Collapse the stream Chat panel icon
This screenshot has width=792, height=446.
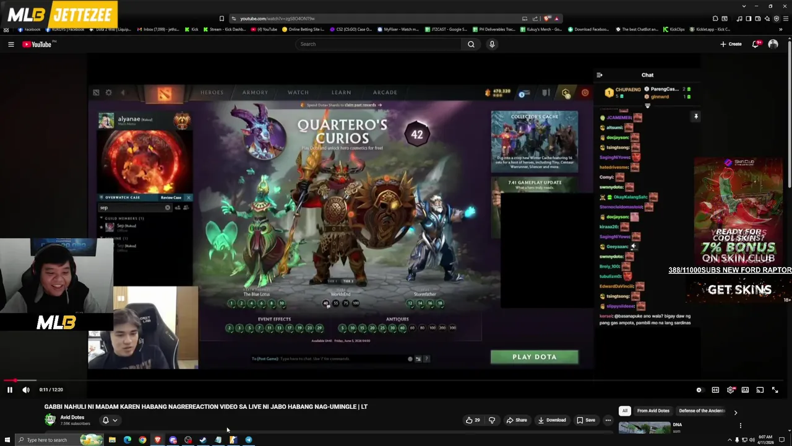(x=599, y=75)
